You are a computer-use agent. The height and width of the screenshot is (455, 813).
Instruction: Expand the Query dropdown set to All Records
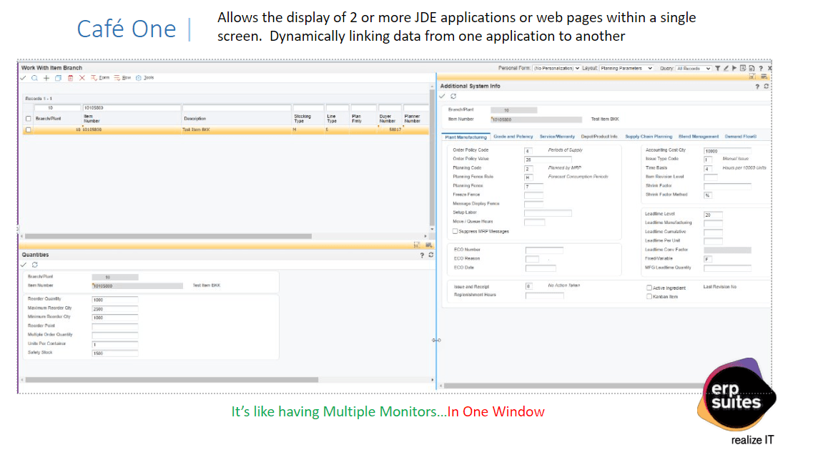coord(694,68)
